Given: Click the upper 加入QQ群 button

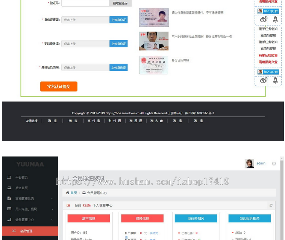Looking at the screenshot, I should 268,11.
